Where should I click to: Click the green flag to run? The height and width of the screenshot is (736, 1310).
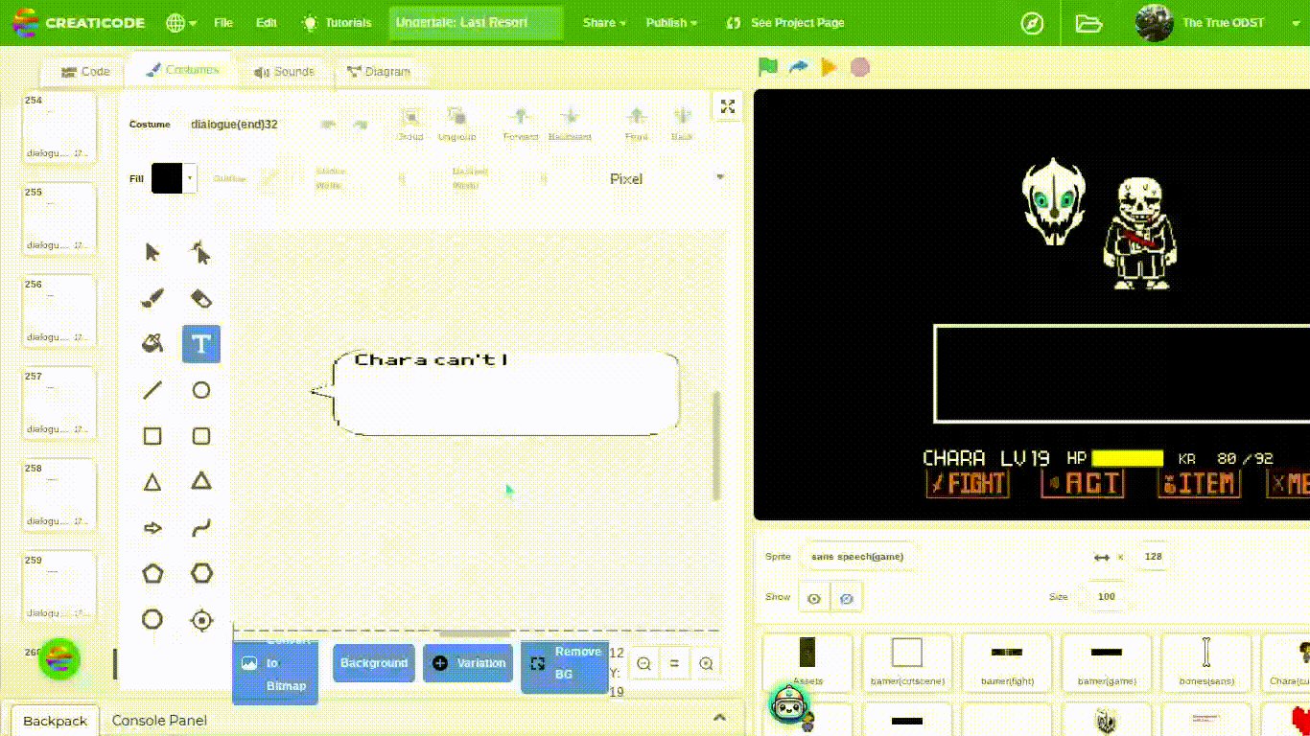point(767,67)
